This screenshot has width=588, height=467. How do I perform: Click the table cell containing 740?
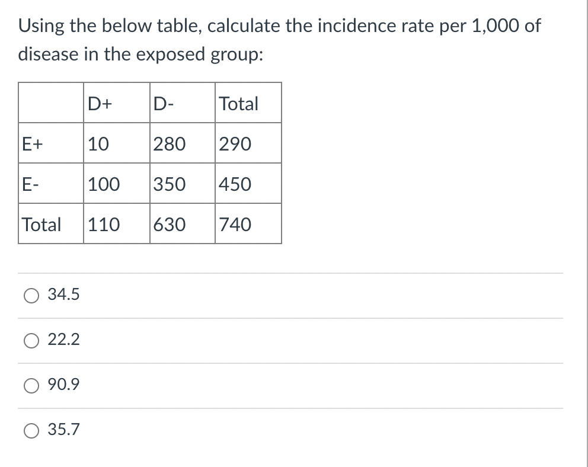click(248, 224)
